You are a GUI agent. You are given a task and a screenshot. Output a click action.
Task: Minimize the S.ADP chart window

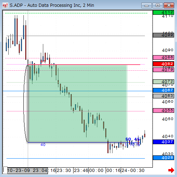(x=146, y=5)
